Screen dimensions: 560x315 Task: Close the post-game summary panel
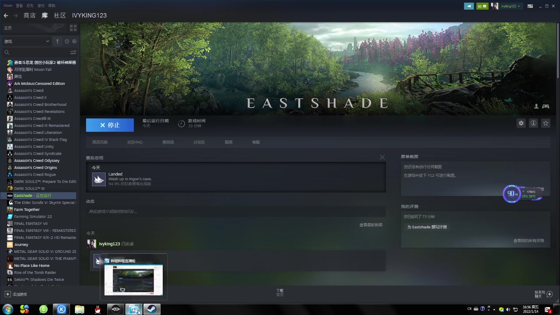click(x=382, y=157)
